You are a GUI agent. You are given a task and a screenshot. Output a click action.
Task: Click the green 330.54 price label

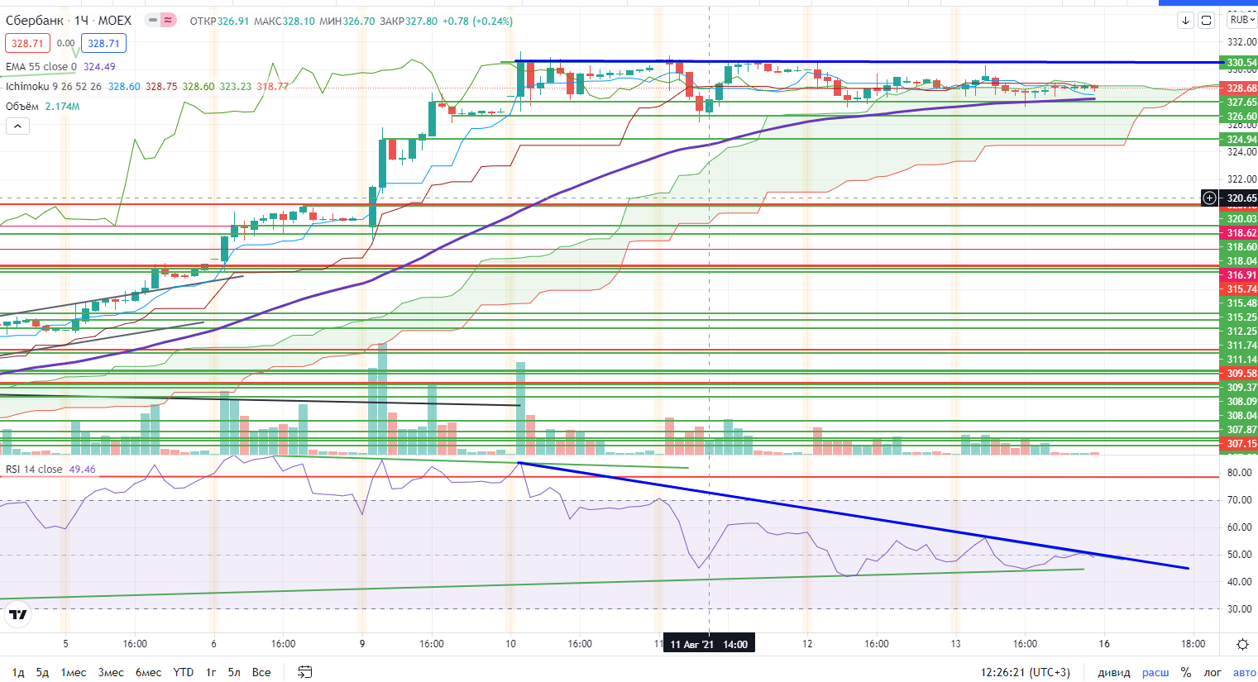pos(1241,63)
